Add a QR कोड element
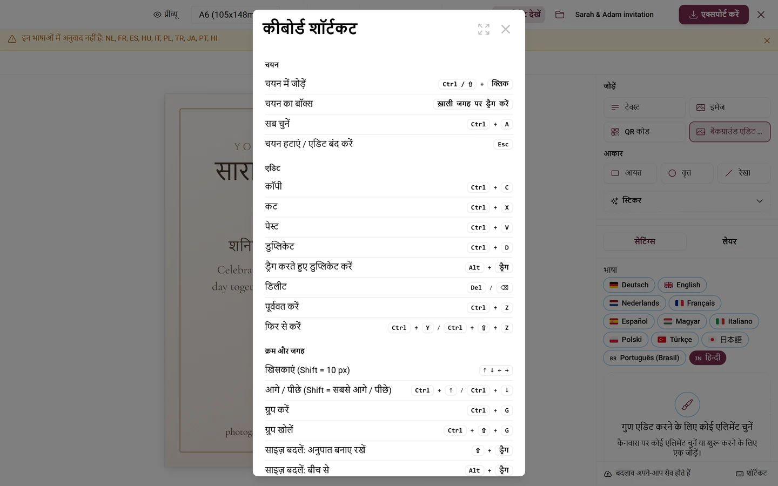The width and height of the screenshot is (778, 486). point(644,132)
